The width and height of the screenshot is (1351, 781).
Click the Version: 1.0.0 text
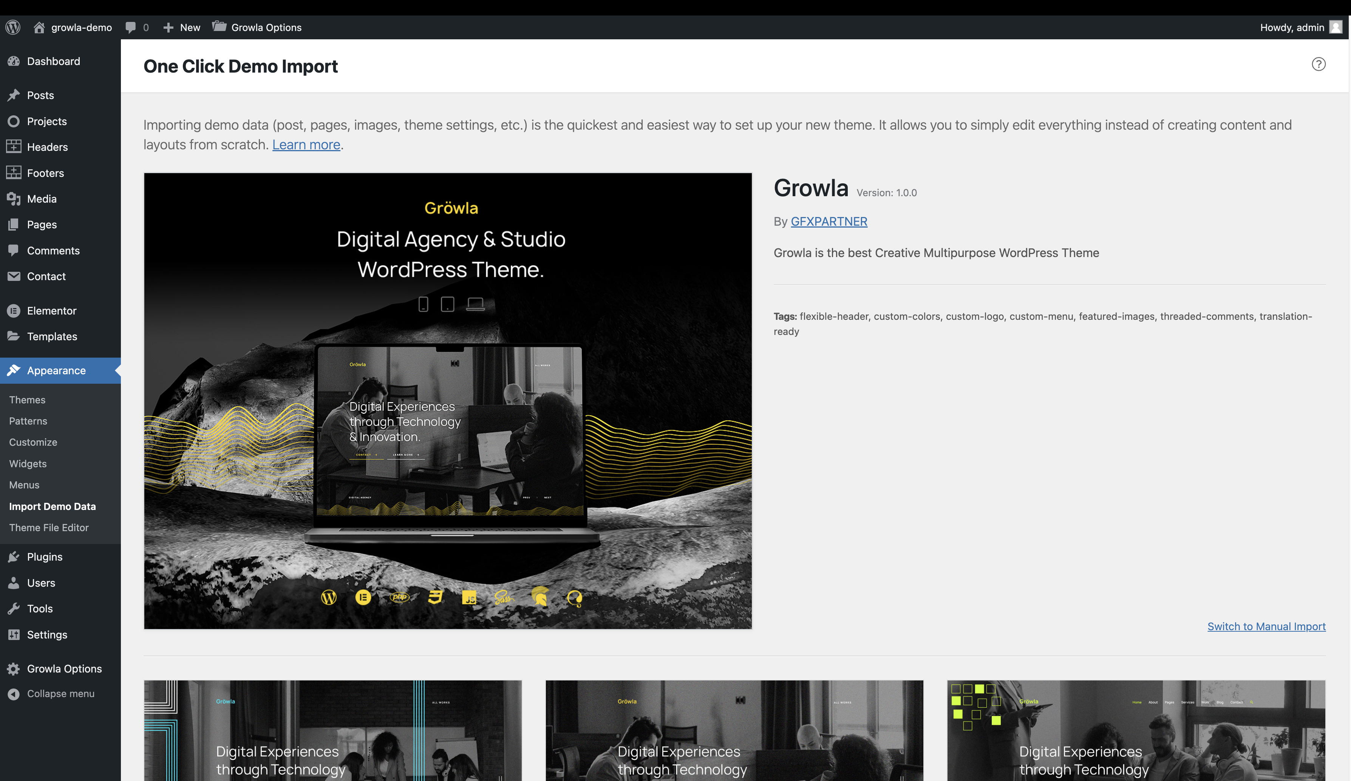pos(886,192)
